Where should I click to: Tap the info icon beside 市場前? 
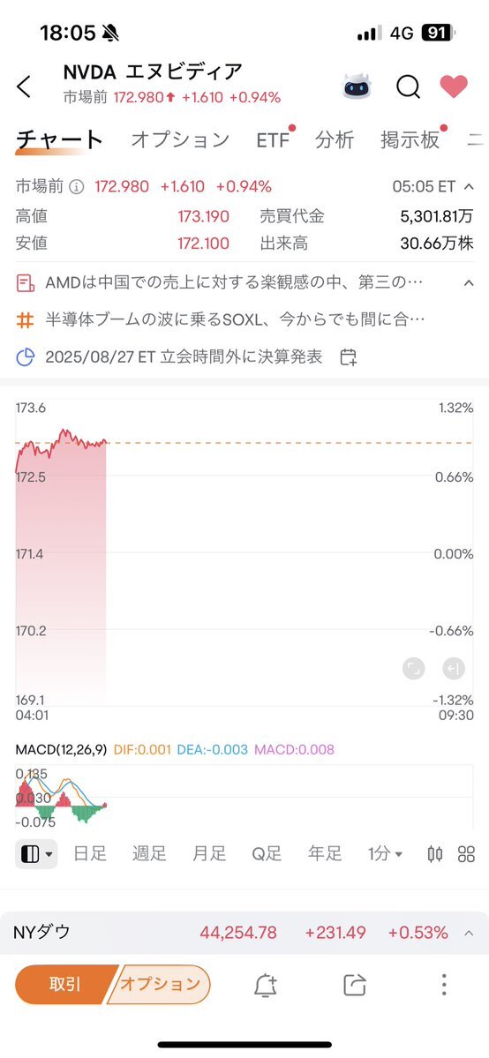coord(77,187)
